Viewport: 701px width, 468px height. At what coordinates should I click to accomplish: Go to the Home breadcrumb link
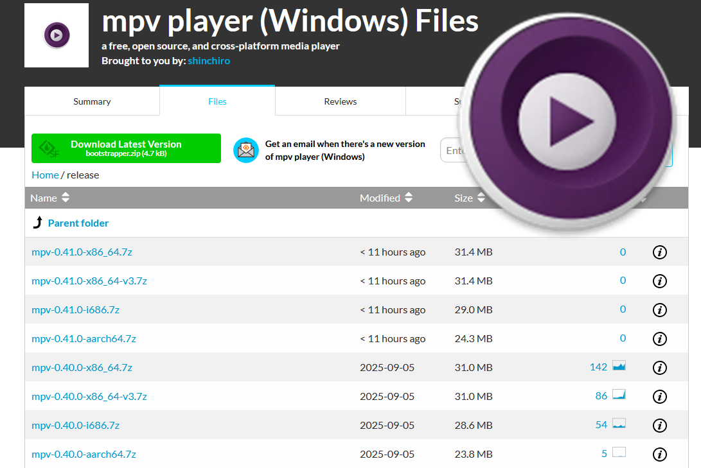pos(45,175)
